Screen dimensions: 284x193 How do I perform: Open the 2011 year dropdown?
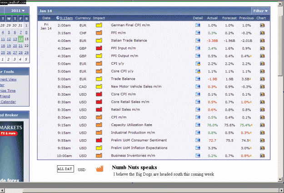(x=18, y=11)
